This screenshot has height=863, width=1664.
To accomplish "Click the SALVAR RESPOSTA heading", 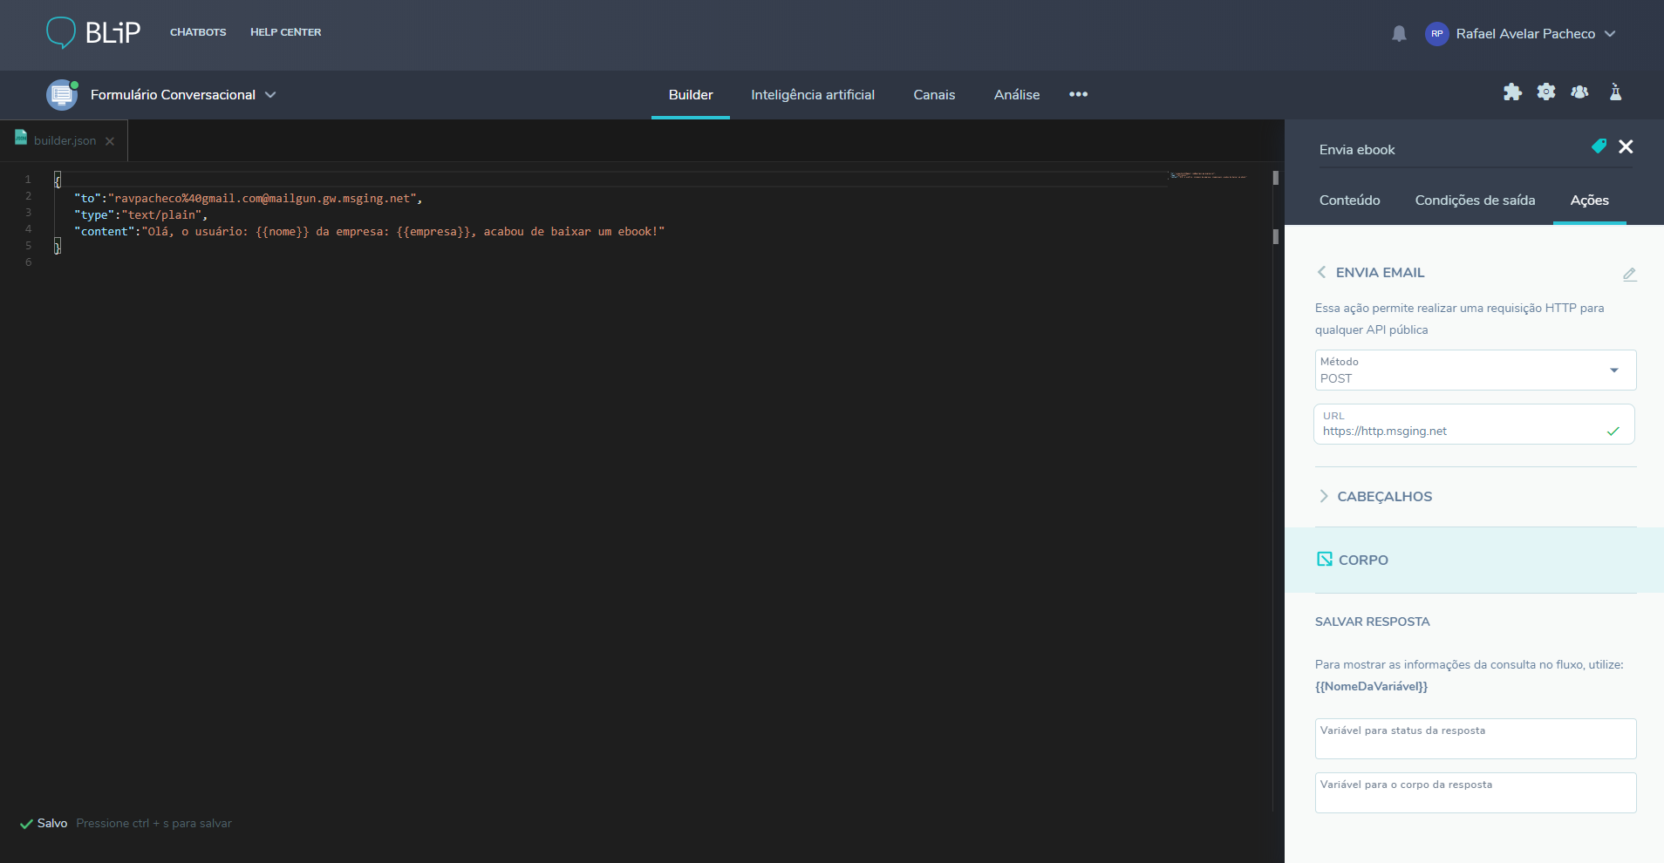I will (x=1372, y=622).
